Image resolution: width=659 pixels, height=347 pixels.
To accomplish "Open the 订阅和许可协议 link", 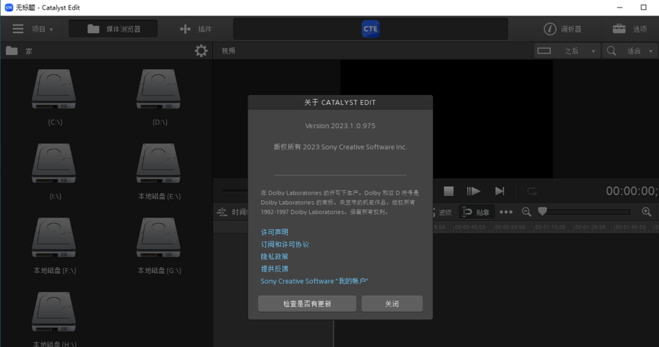I will pos(284,244).
